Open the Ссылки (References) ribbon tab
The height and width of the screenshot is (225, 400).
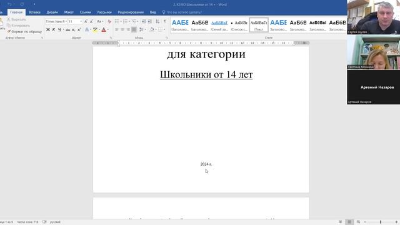pos(85,12)
